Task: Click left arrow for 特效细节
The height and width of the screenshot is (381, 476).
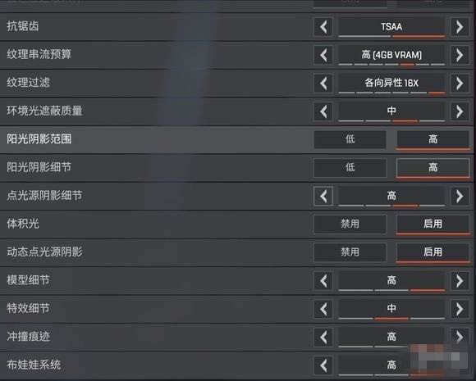Action: (x=323, y=309)
